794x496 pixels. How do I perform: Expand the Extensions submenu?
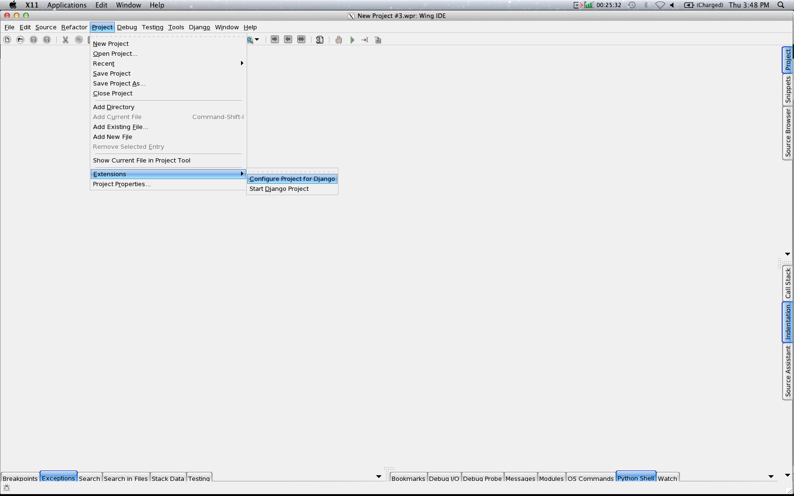coord(168,174)
